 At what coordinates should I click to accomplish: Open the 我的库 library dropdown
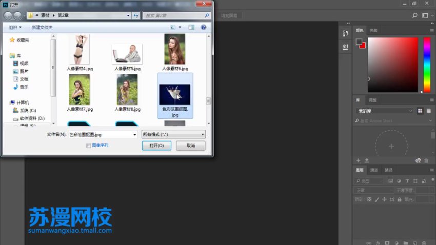click(x=385, y=111)
